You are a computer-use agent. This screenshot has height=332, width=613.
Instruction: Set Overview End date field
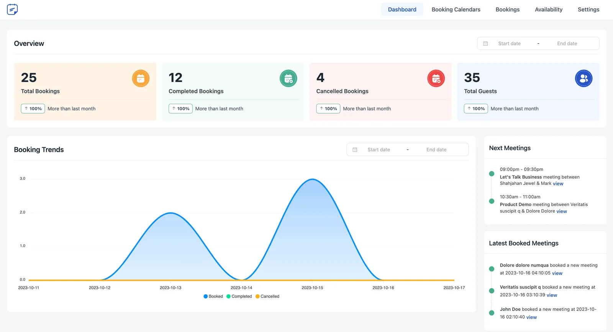point(567,44)
